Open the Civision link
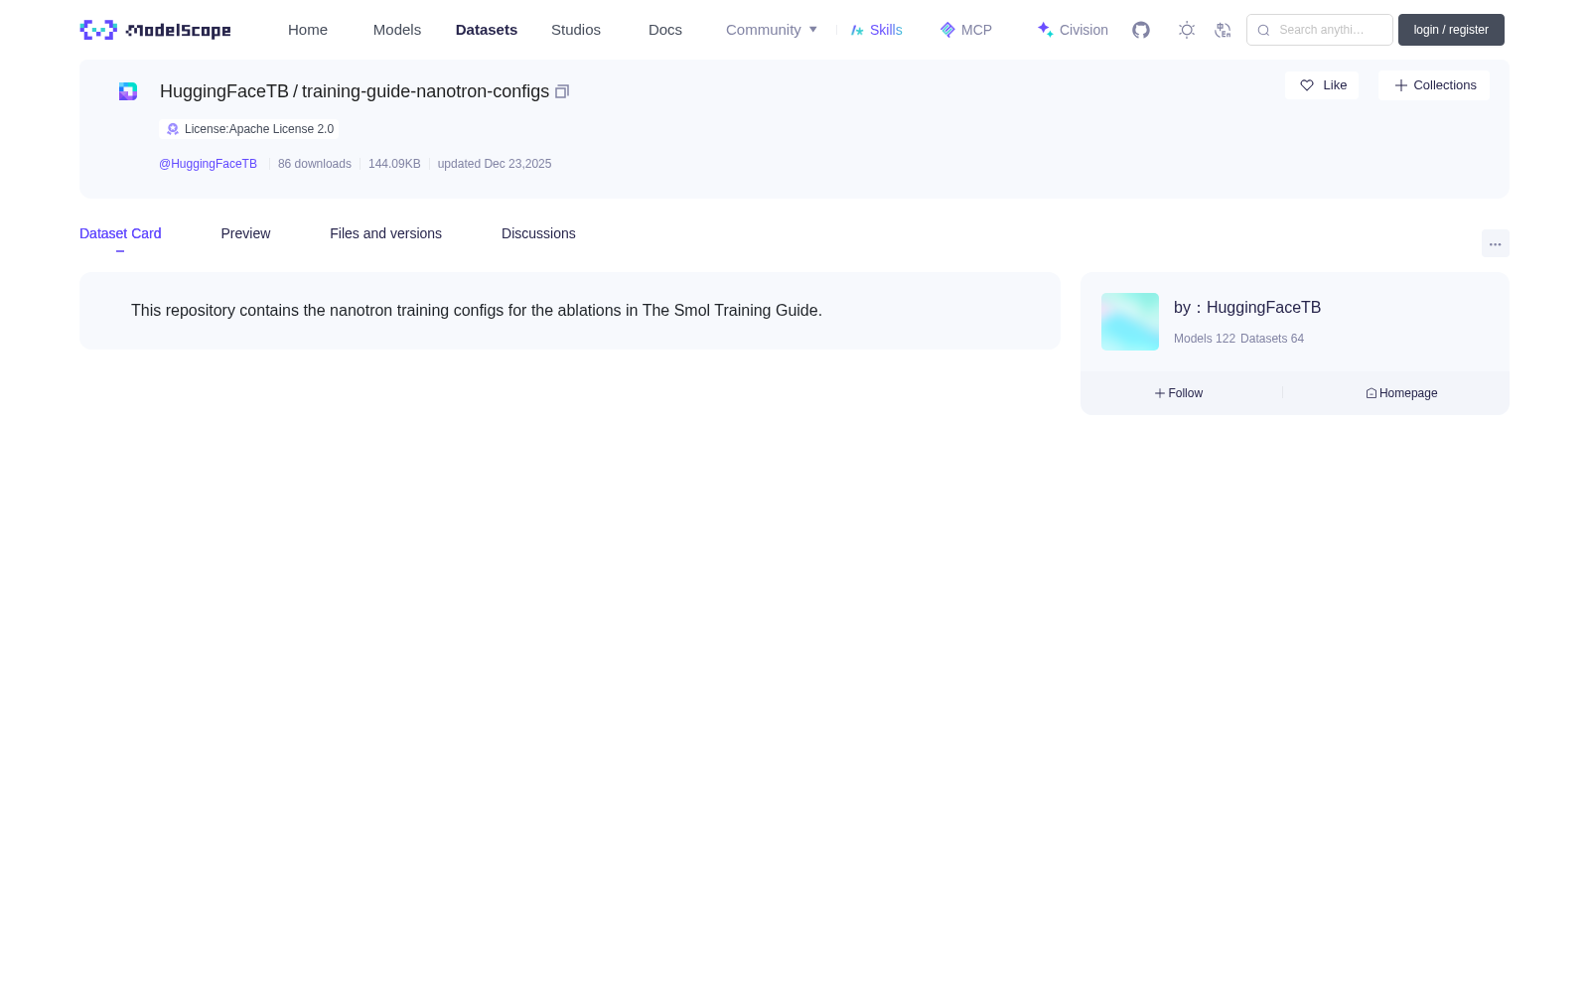The image size is (1589, 993). 1073,30
